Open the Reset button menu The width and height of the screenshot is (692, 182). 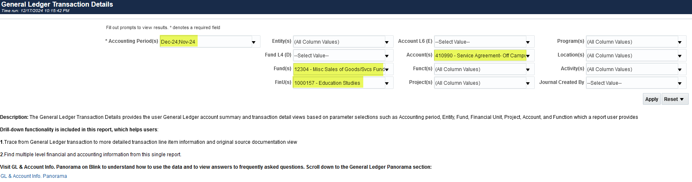(x=675, y=99)
